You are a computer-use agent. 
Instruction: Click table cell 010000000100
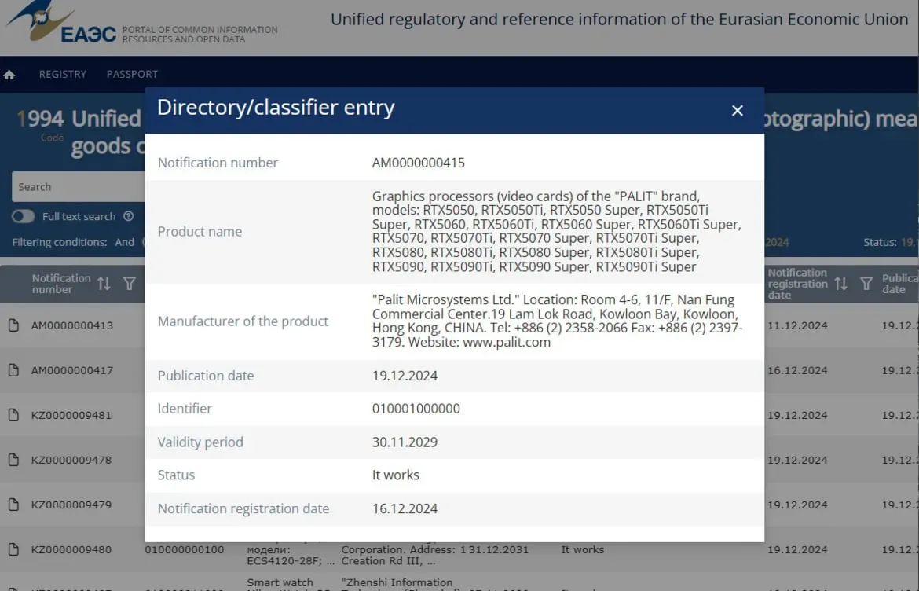tap(185, 549)
